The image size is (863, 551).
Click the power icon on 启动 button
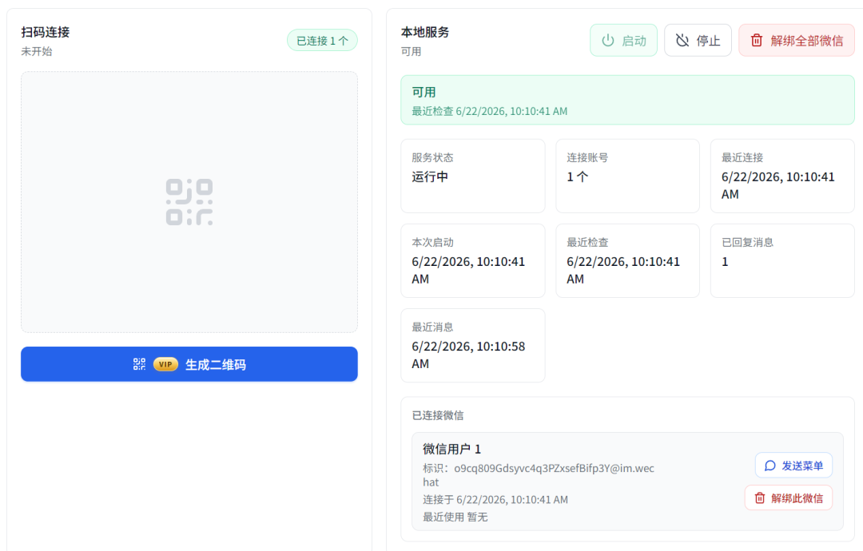[x=607, y=40]
